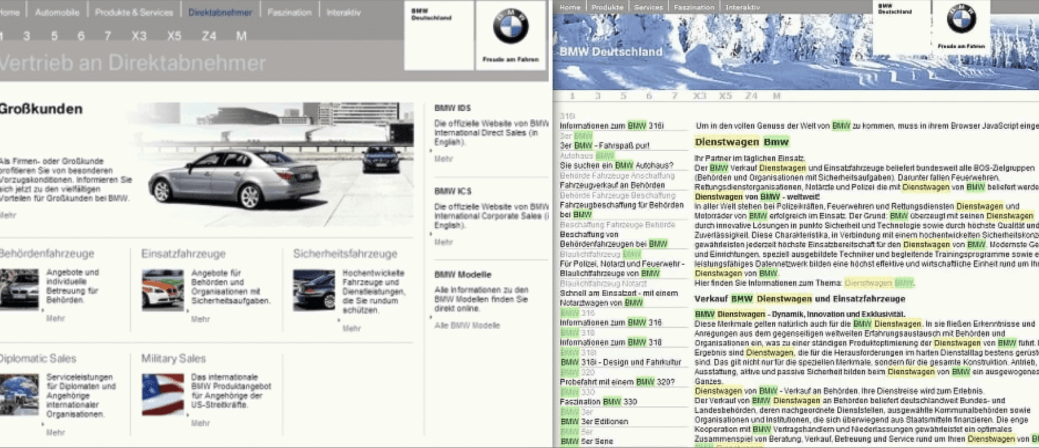The width and height of the screenshot is (1039, 448).
Task: Select Direktabnehmer tab on left page
Action: point(220,12)
